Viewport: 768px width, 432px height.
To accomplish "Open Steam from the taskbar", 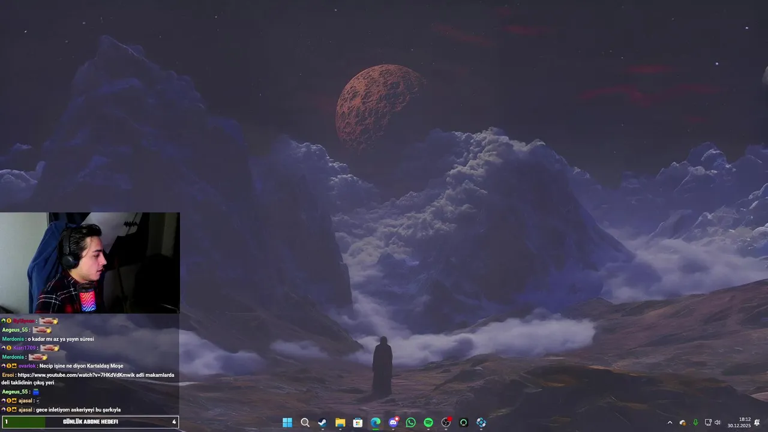I will (322, 422).
